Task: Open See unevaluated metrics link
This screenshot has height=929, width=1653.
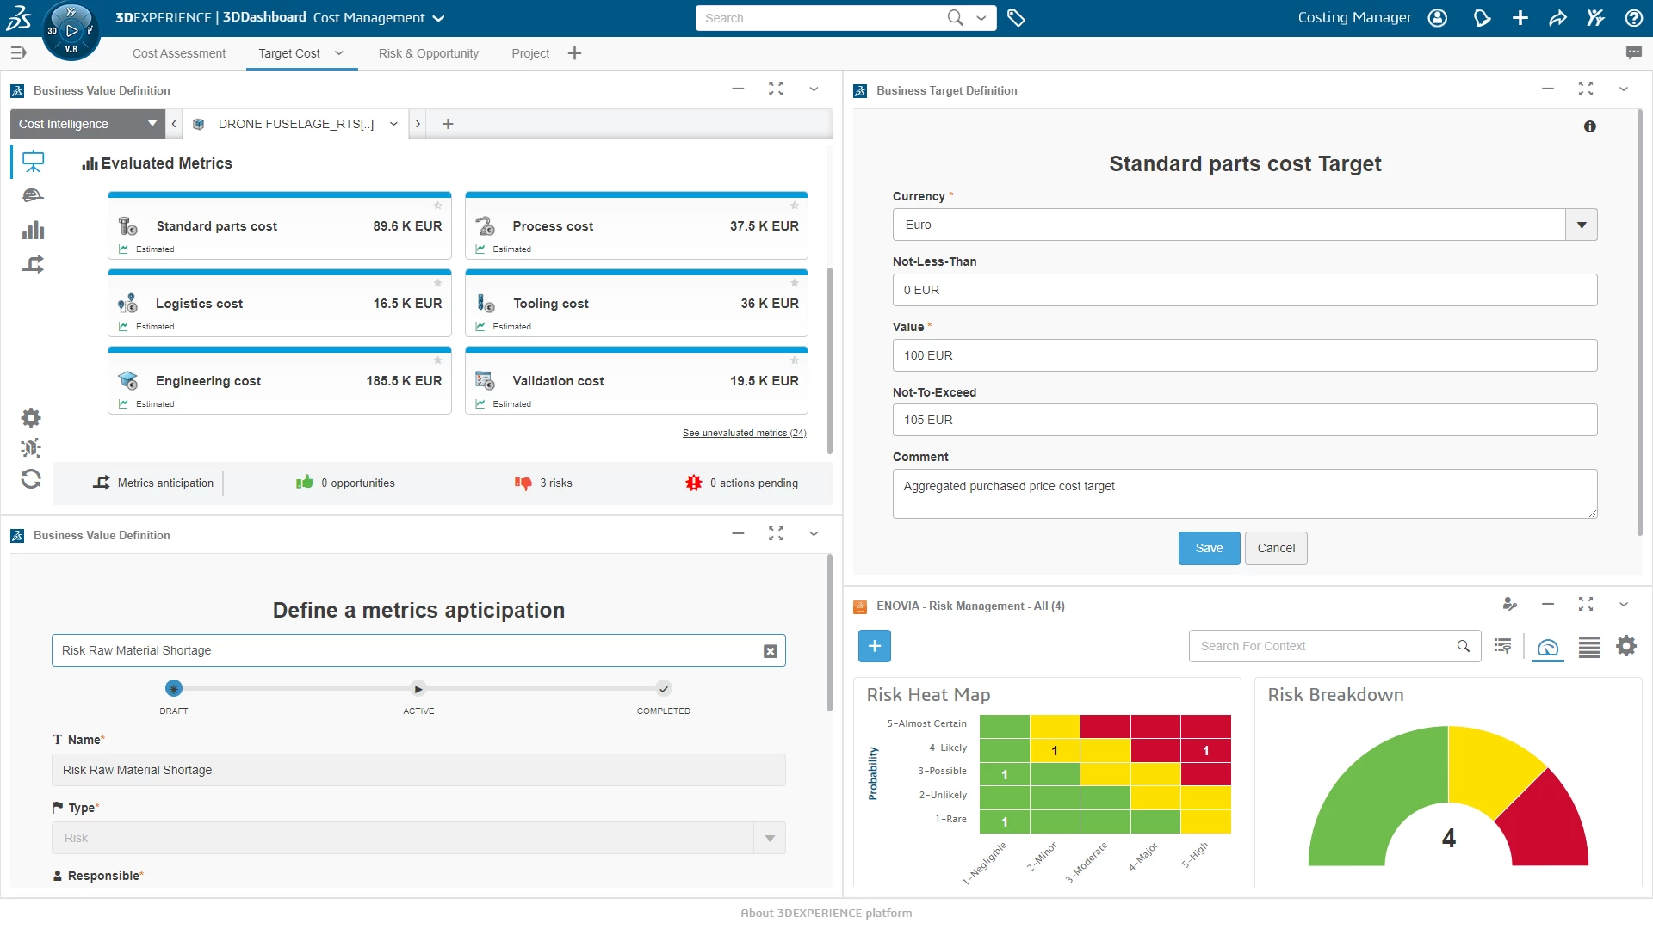Action: click(744, 433)
